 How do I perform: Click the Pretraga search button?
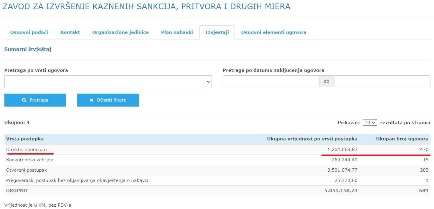click(35, 100)
